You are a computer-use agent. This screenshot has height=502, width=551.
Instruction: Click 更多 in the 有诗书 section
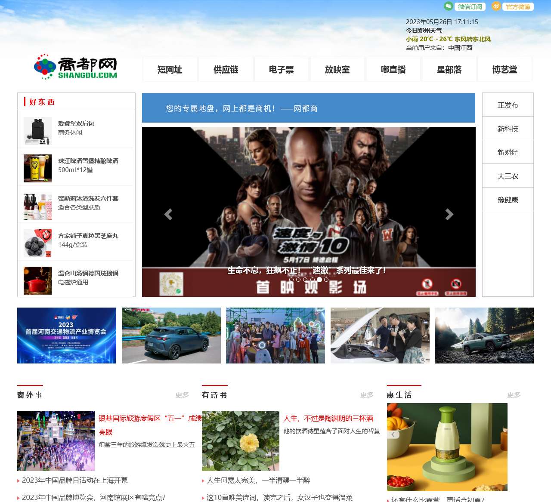click(367, 395)
